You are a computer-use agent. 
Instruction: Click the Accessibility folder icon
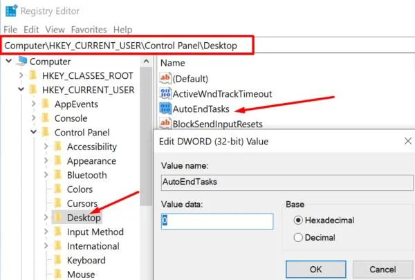(57, 147)
